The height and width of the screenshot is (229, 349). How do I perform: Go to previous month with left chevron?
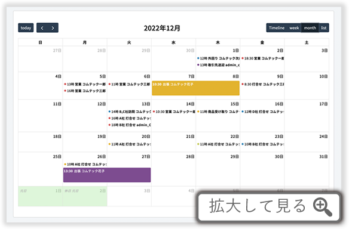coord(42,28)
